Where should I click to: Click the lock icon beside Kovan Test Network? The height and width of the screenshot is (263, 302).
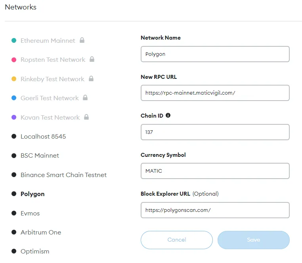86,117
